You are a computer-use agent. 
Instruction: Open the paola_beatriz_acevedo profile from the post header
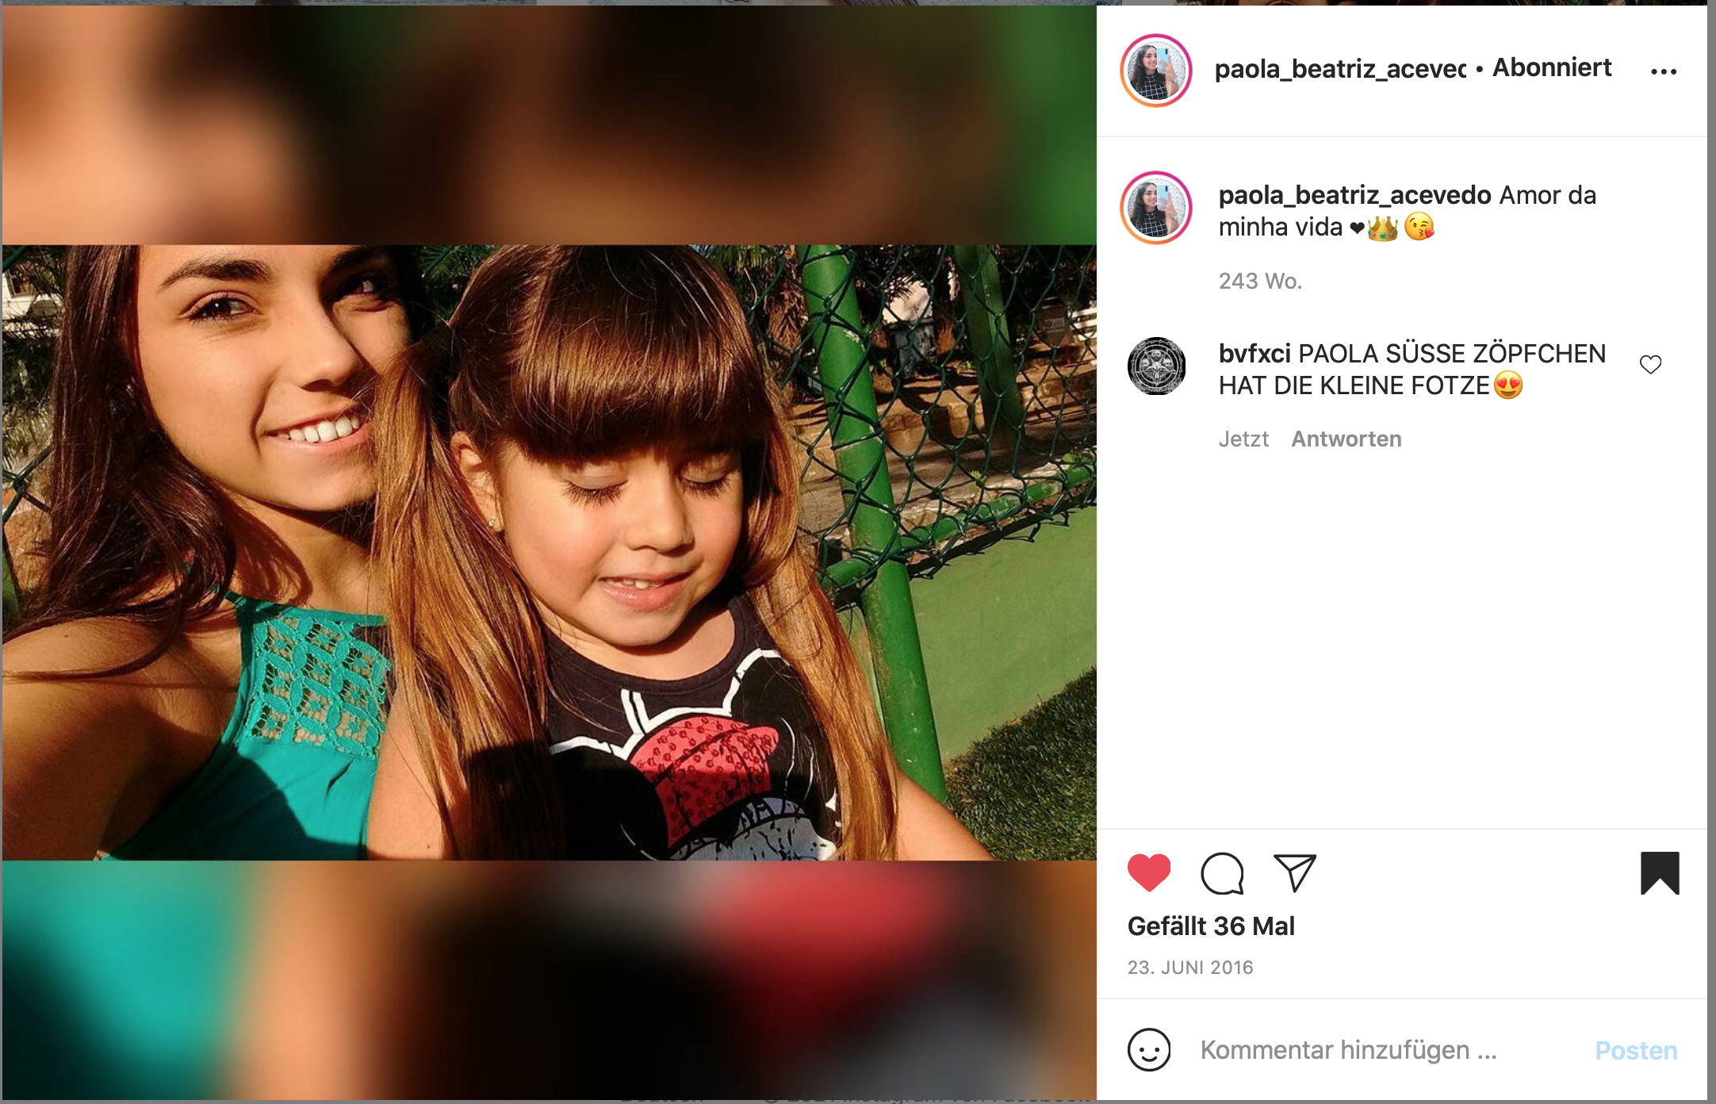pyautogui.click(x=1341, y=69)
